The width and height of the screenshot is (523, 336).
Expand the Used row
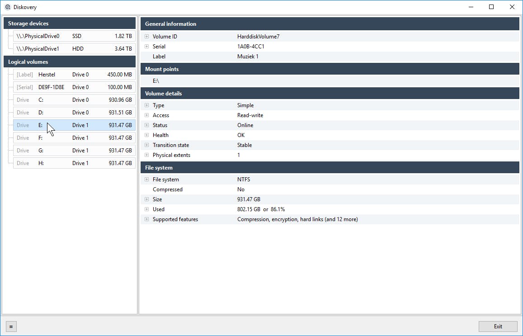(146, 209)
